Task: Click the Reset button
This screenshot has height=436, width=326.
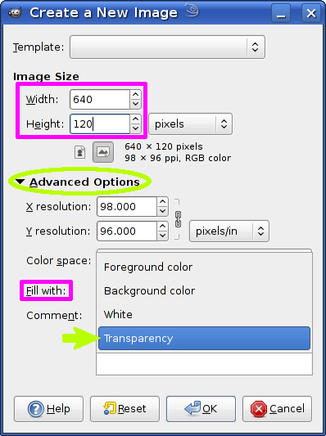Action: point(125,409)
